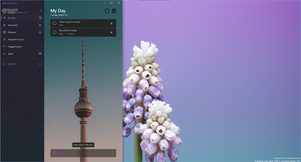Complete the 'I have to go to school' task
The image size is (301, 162).
[55, 23]
